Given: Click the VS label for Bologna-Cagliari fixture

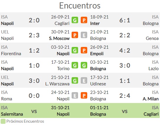Looking at the screenshot, I should click(x=125, y=111).
